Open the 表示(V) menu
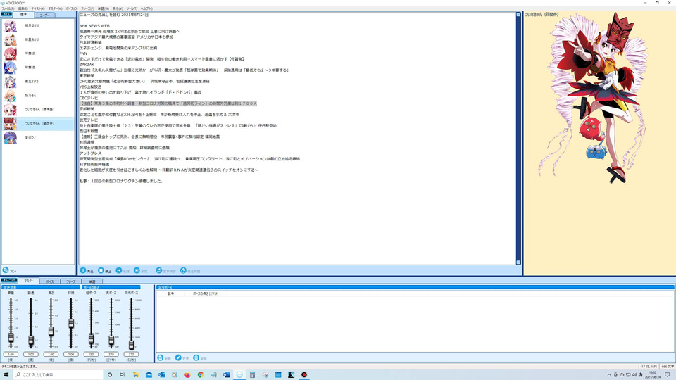This screenshot has height=380, width=676. tap(118, 8)
